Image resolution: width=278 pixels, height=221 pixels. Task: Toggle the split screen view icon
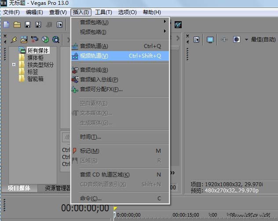[x=237, y=40]
